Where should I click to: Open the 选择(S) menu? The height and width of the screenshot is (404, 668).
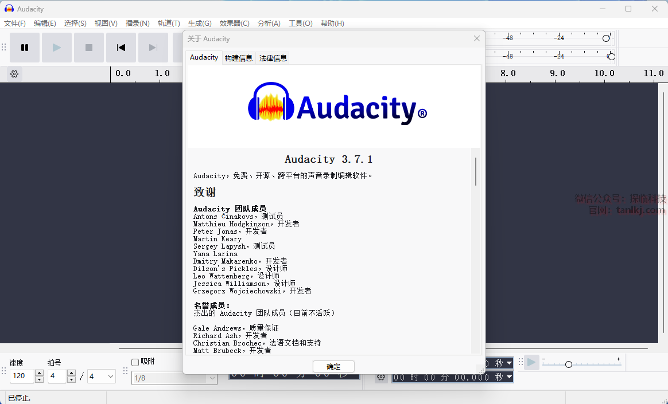tap(75, 23)
